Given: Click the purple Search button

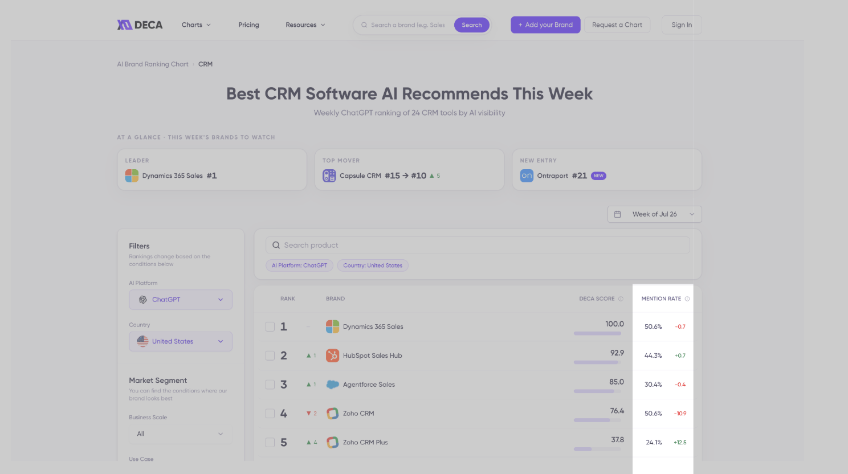Looking at the screenshot, I should click(472, 25).
